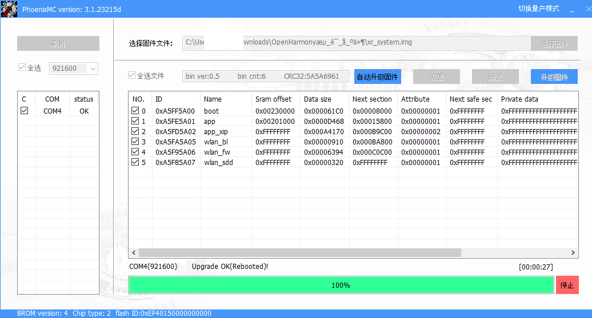Image resolution: width=592 pixels, height=318 pixels.
Task: Click the NO. column header
Action: (x=140, y=99)
